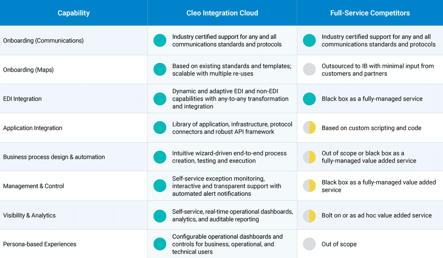Select the Full-Service Competitors column header
Viewport: 443px width, 258px height.
point(370,13)
